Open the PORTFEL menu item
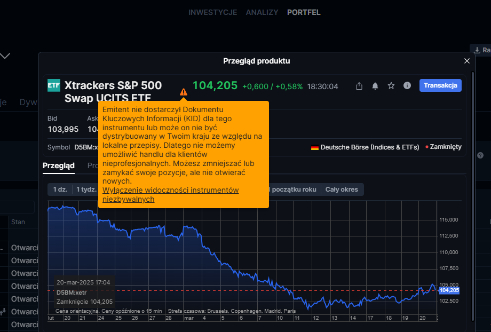The image size is (491, 332). tap(304, 12)
